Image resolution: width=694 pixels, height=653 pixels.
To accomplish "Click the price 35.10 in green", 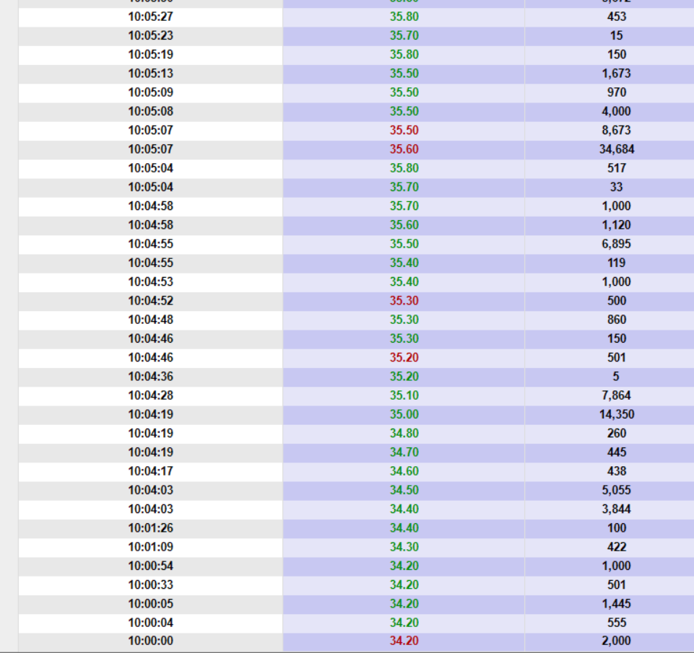I will coord(404,395).
